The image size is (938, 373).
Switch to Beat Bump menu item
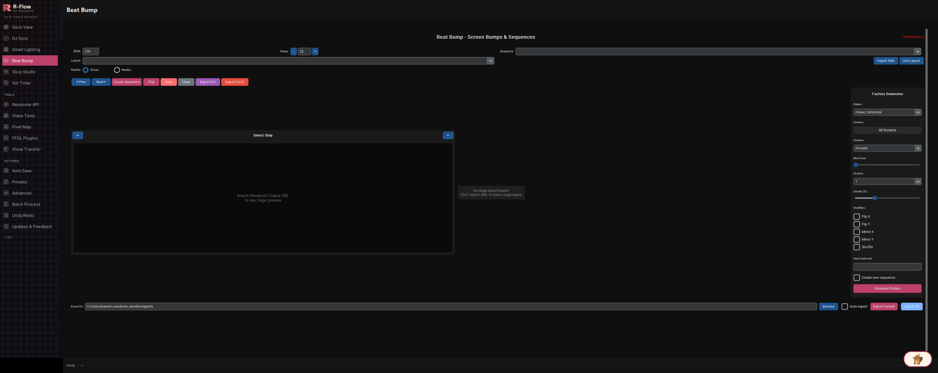tap(30, 61)
